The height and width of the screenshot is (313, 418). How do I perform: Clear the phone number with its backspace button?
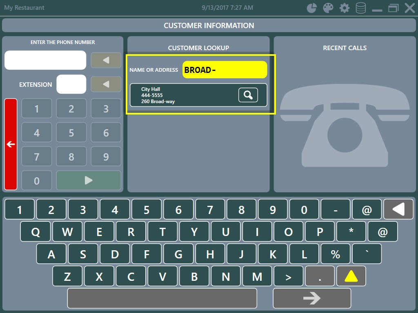click(106, 60)
